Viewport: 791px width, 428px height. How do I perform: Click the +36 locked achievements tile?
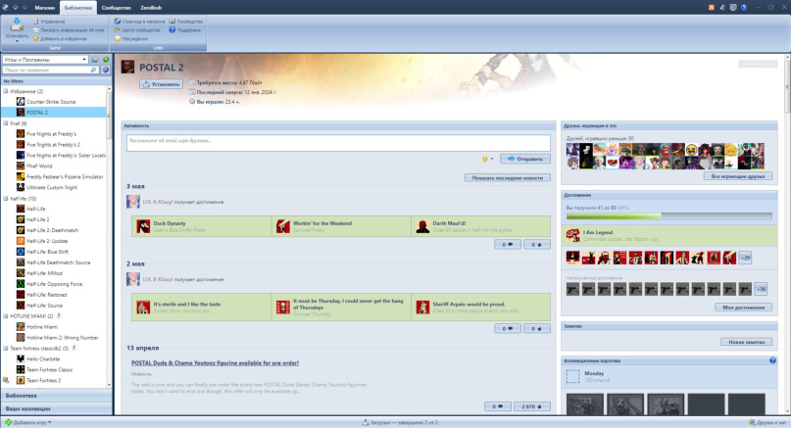click(x=761, y=289)
